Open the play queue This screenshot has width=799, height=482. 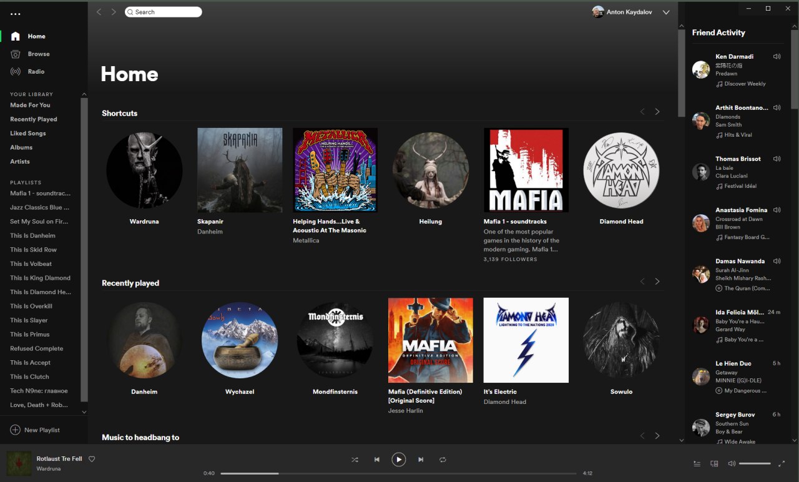tap(697, 464)
